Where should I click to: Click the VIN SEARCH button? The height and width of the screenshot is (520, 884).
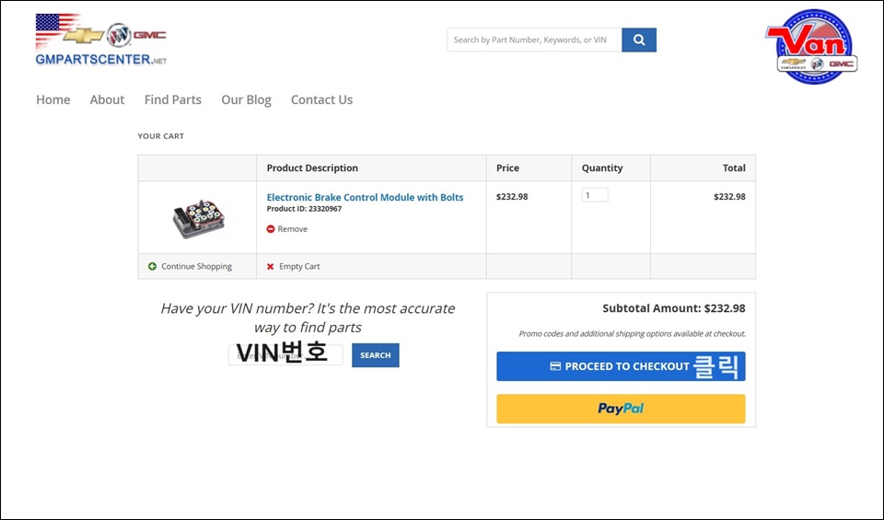(x=376, y=355)
